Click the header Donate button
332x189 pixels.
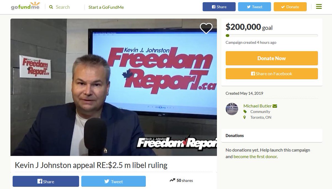pyautogui.click(x=290, y=7)
